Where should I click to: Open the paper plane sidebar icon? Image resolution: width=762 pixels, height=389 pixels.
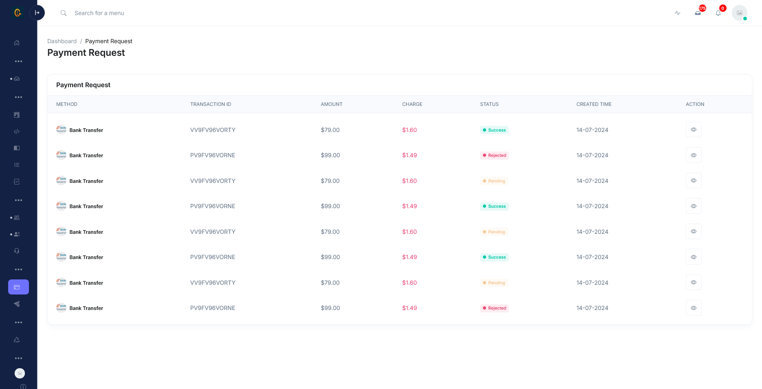pos(17,304)
